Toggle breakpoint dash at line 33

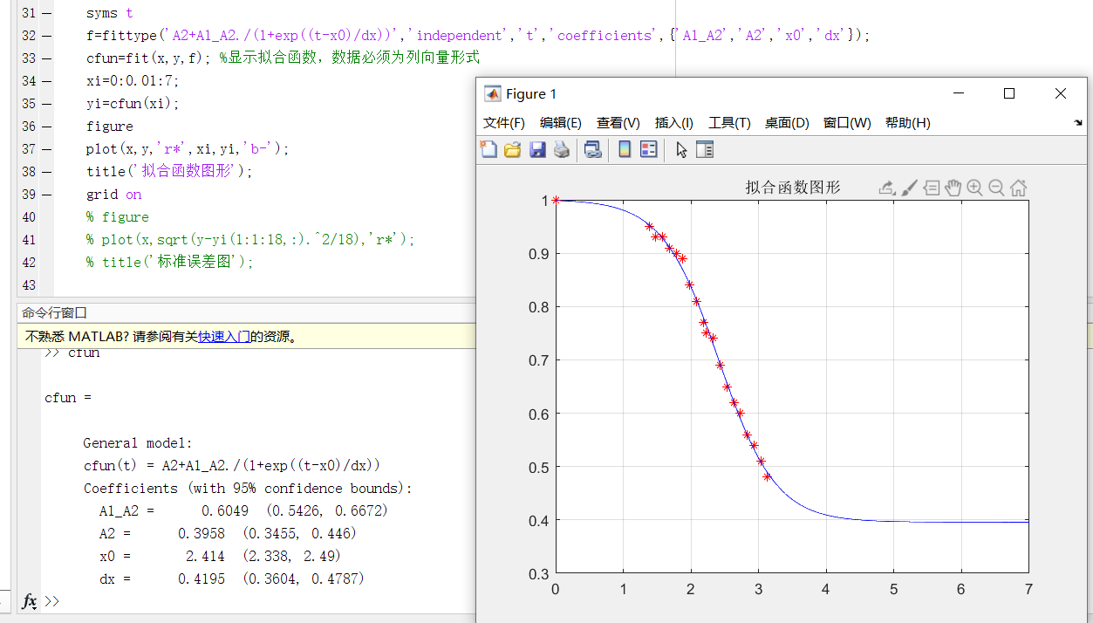pyautogui.click(x=45, y=58)
